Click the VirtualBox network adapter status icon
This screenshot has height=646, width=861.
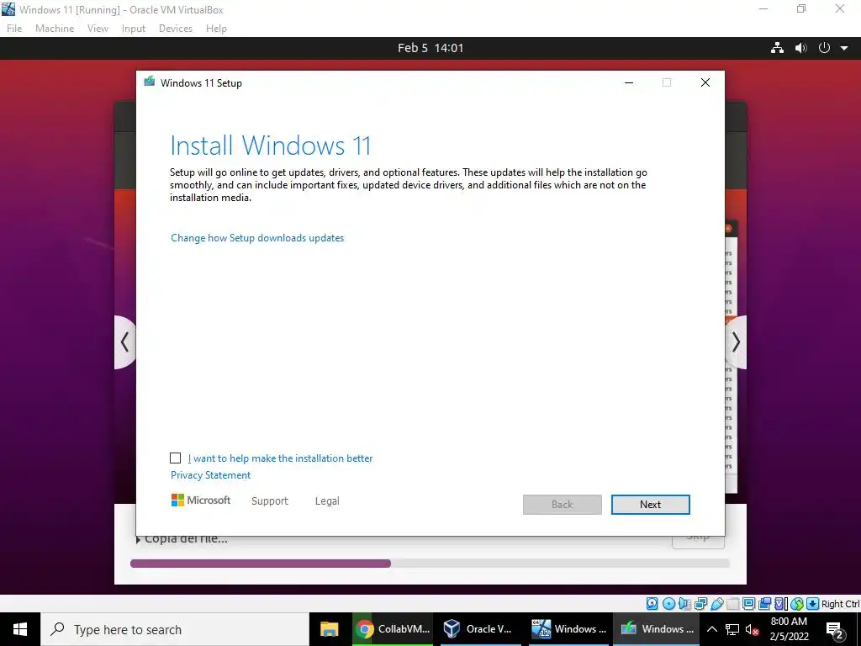tap(700, 604)
